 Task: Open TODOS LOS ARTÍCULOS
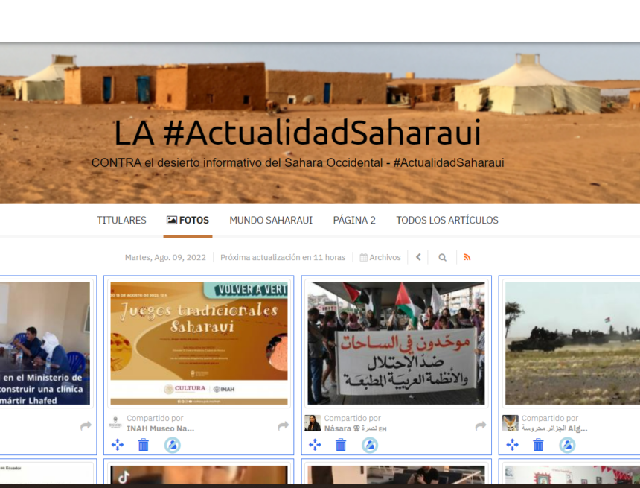pyautogui.click(x=447, y=220)
